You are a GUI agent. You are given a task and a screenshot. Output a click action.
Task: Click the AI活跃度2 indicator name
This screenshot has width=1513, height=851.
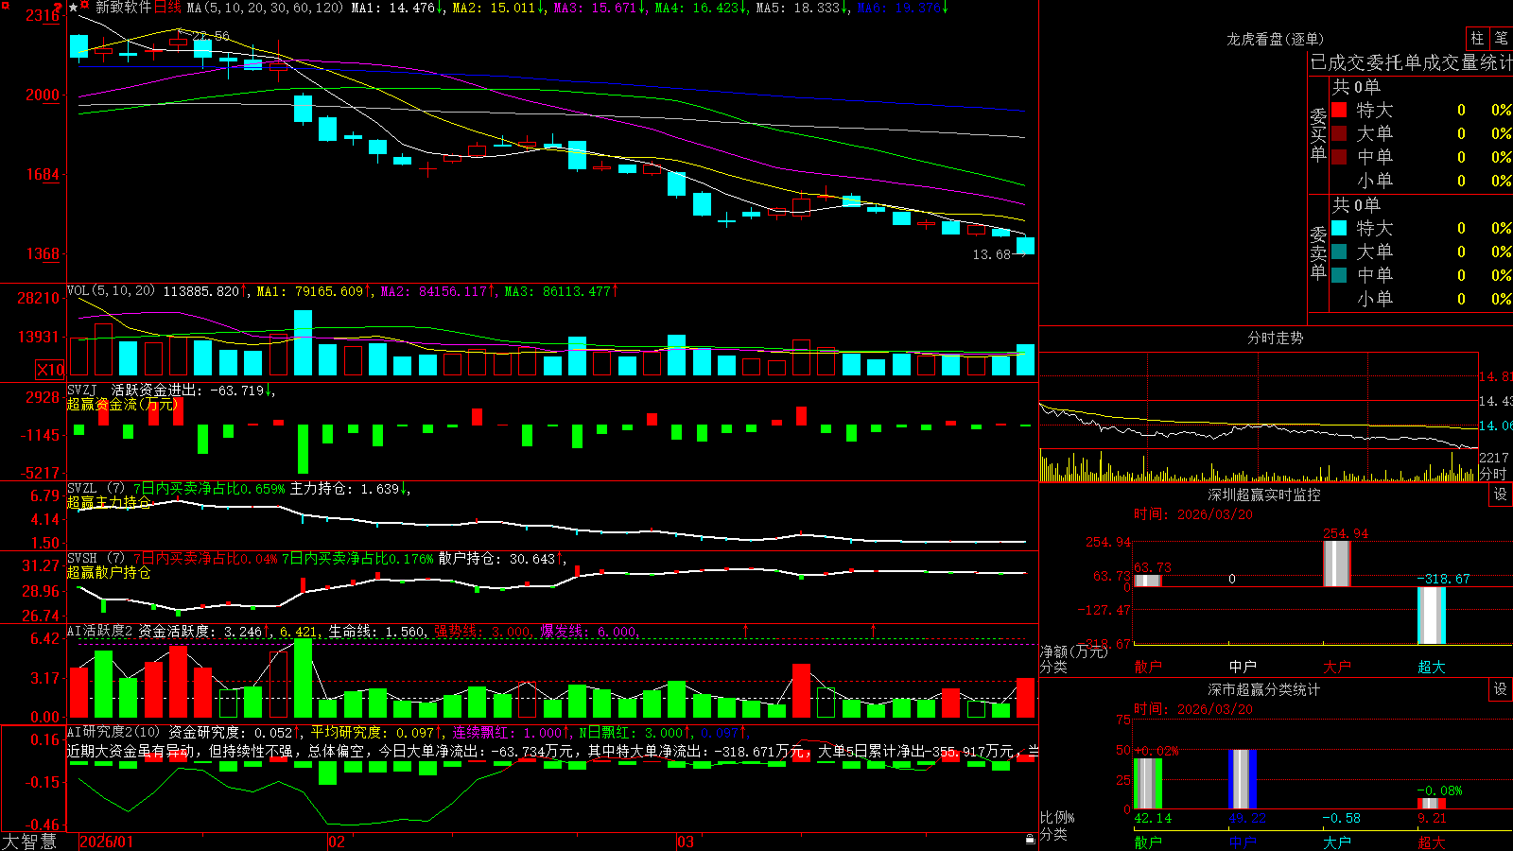[x=100, y=631]
